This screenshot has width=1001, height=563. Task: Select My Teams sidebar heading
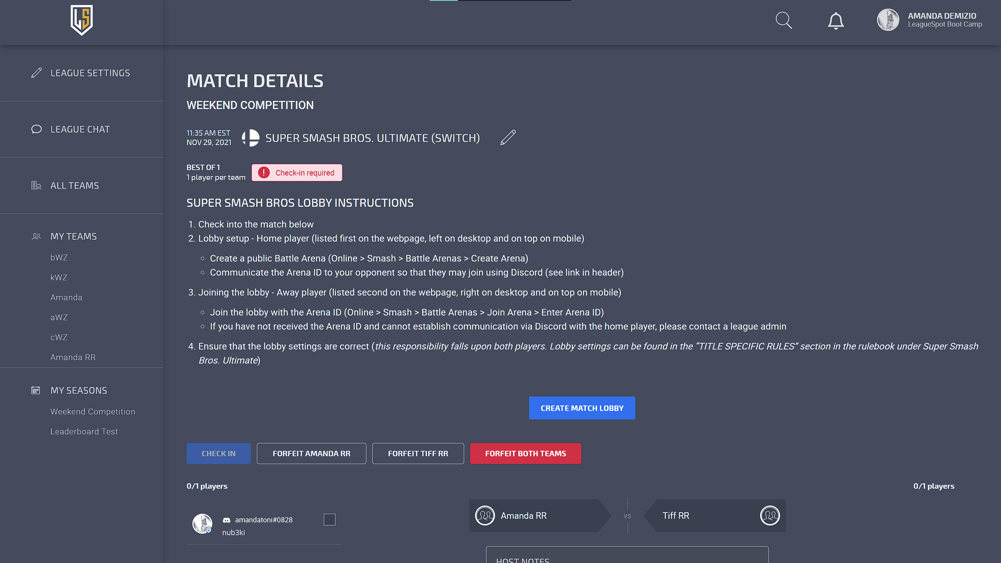pyautogui.click(x=74, y=237)
